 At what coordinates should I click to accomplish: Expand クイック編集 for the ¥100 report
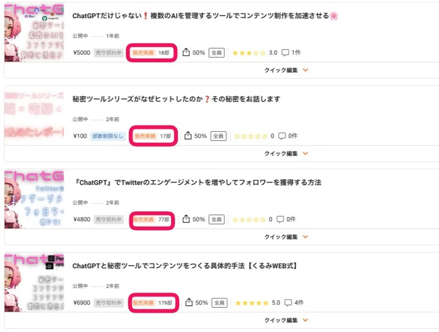click(286, 153)
